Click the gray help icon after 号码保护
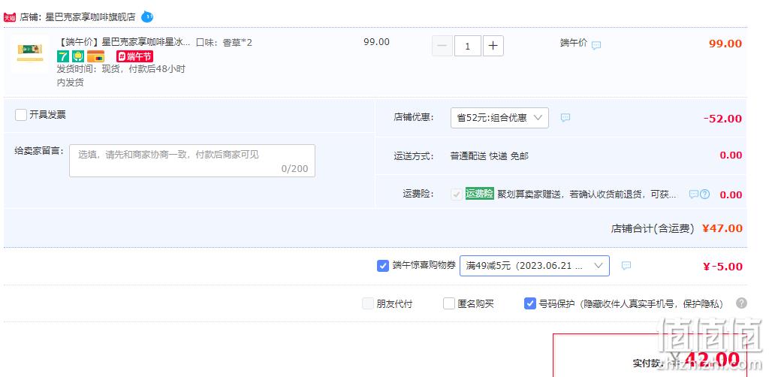The width and height of the screenshot is (769, 377). click(x=741, y=303)
